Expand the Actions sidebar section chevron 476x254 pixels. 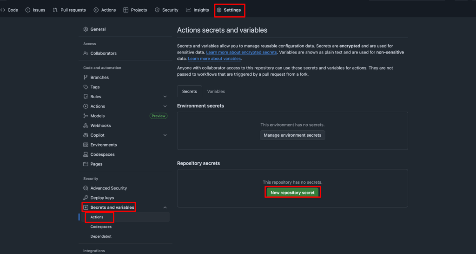pos(165,107)
